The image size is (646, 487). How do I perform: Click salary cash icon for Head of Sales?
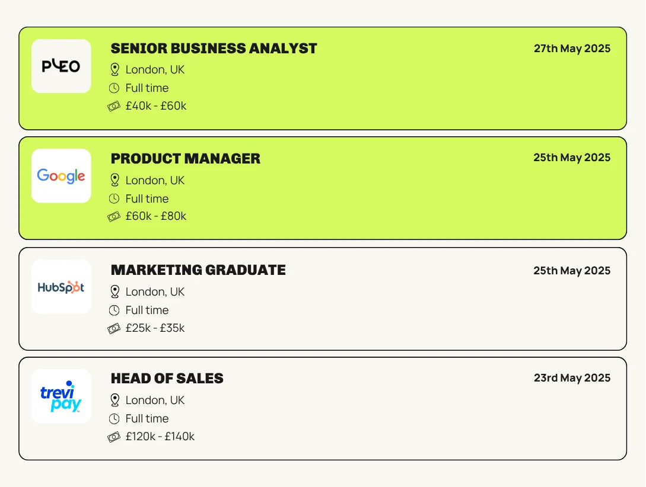click(114, 437)
